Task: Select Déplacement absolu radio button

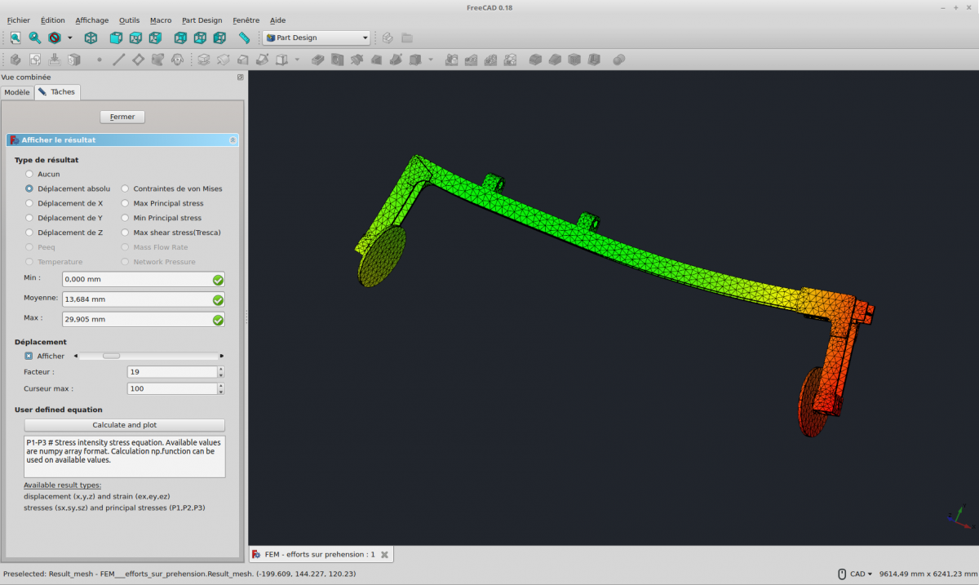Action: coord(29,188)
